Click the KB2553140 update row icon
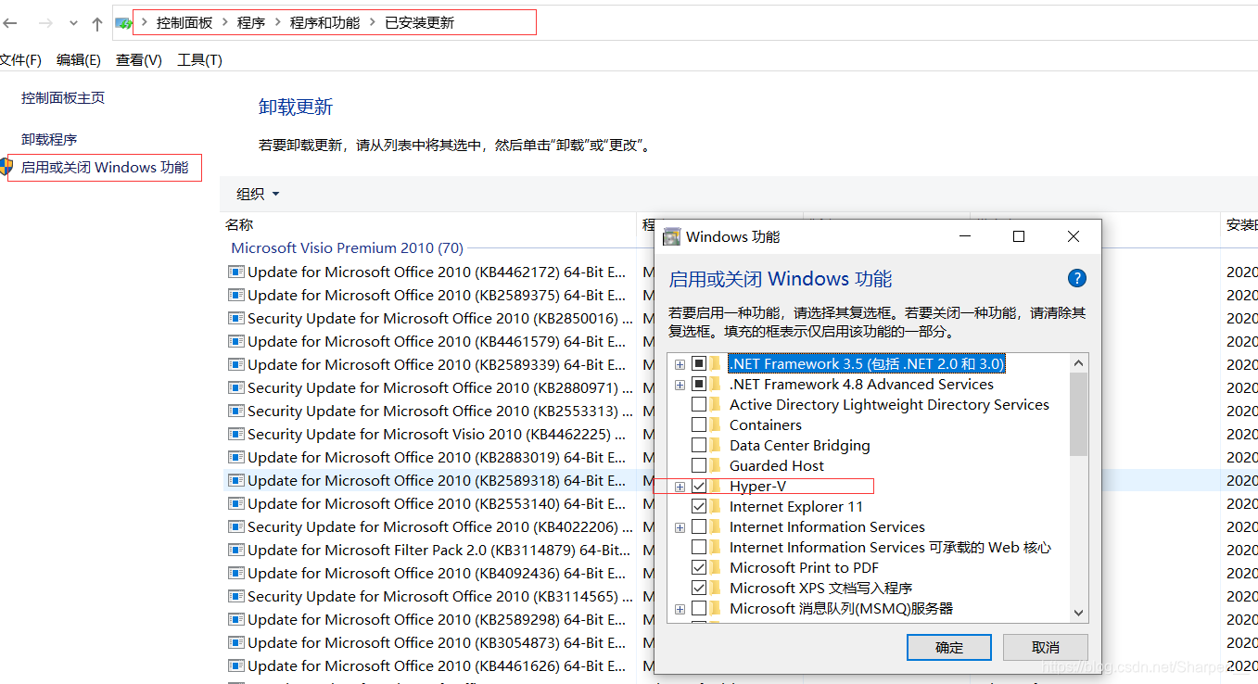Screen dimensions: 1258x684 pyautogui.click(x=236, y=503)
